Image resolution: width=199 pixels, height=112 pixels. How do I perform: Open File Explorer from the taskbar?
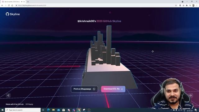tap(53, 110)
